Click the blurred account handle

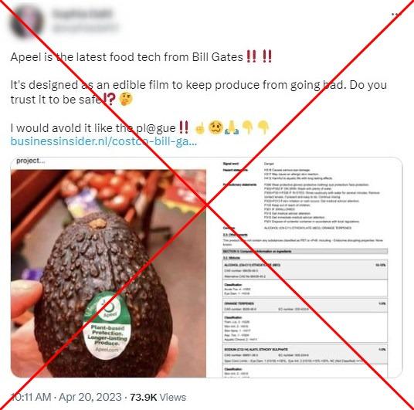[x=85, y=28]
